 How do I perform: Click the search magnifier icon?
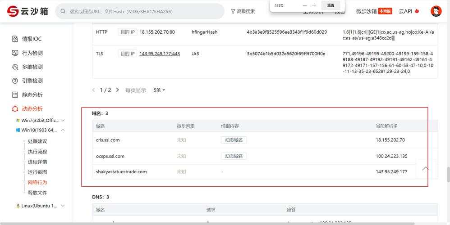click(x=63, y=11)
